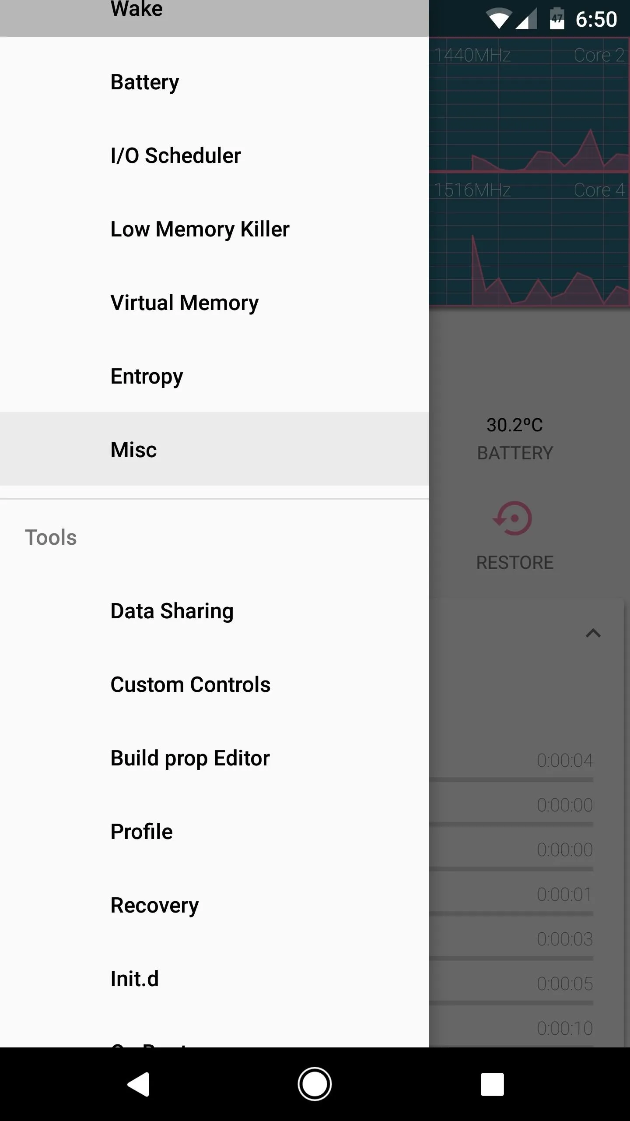The height and width of the screenshot is (1121, 630).
Task: Tap the Wake item at top
Action: tap(136, 11)
